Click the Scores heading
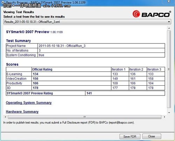Screen dimensions: 175x141 point(12,64)
